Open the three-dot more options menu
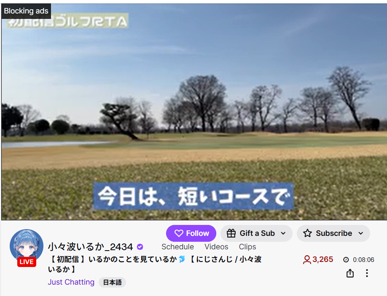 pos(367,273)
